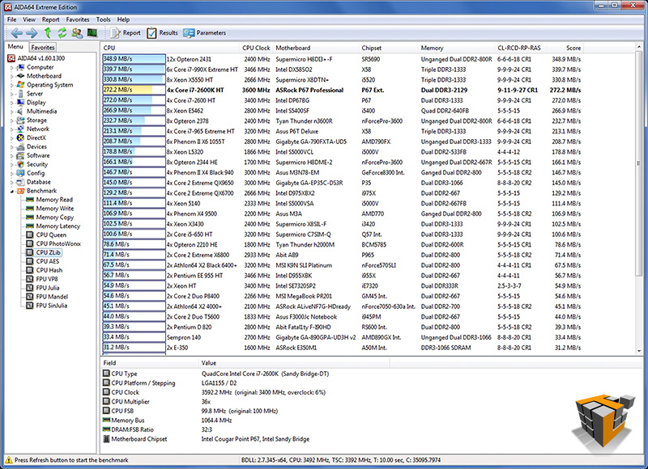The image size is (648, 469).
Task: Click the AIDA64 v1.60.1300 root icon
Action: tap(11, 58)
